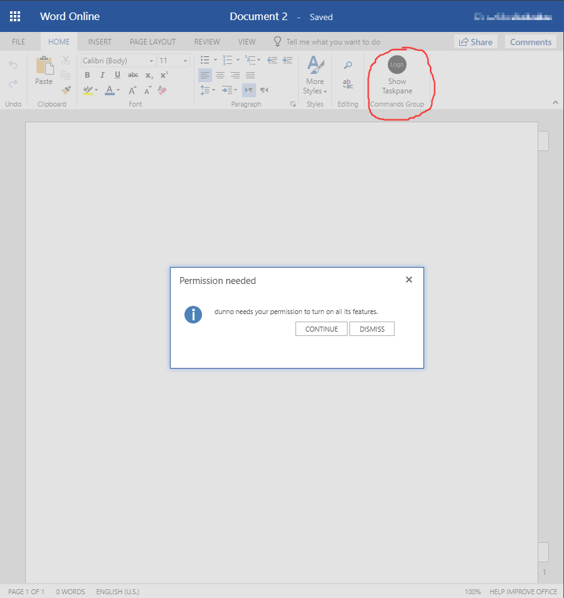Switch to the INSERT tab
This screenshot has width=564, height=598.
(100, 42)
